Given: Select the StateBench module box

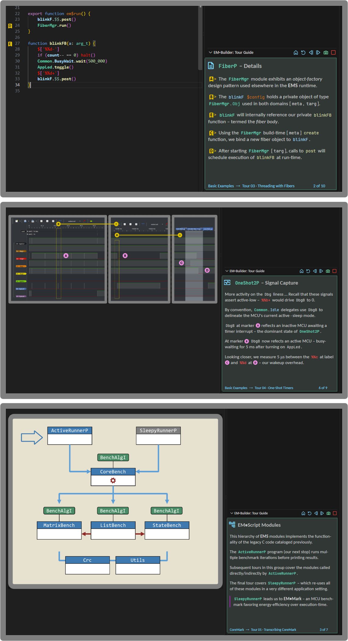Looking at the screenshot, I should [x=167, y=530].
